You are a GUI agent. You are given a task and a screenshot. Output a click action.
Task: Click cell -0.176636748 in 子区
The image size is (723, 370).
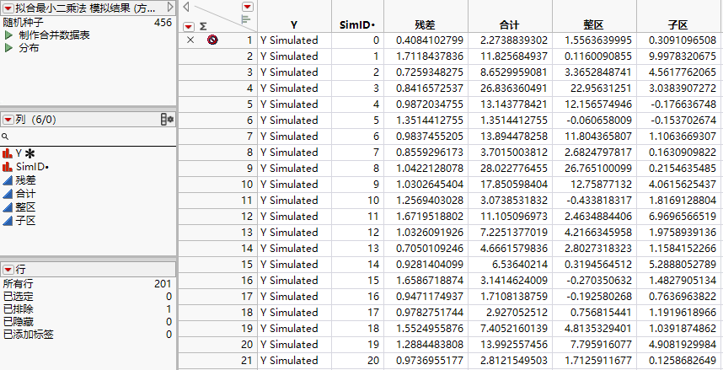(678, 105)
